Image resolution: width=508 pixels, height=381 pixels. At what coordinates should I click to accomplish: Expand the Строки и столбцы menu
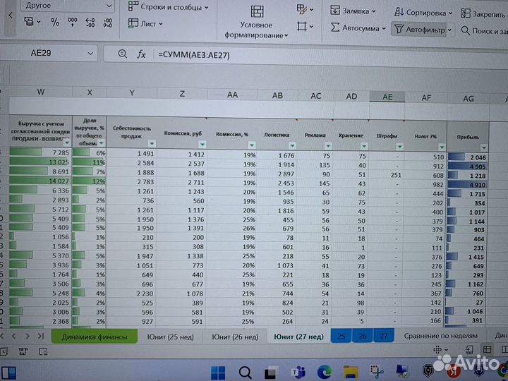(169, 8)
